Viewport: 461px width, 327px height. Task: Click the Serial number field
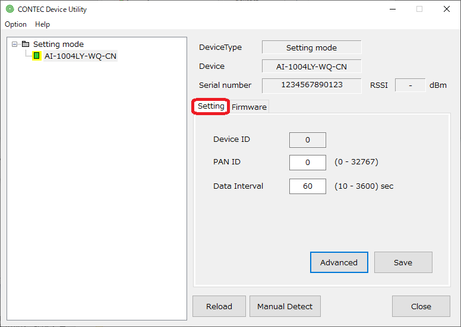point(311,85)
